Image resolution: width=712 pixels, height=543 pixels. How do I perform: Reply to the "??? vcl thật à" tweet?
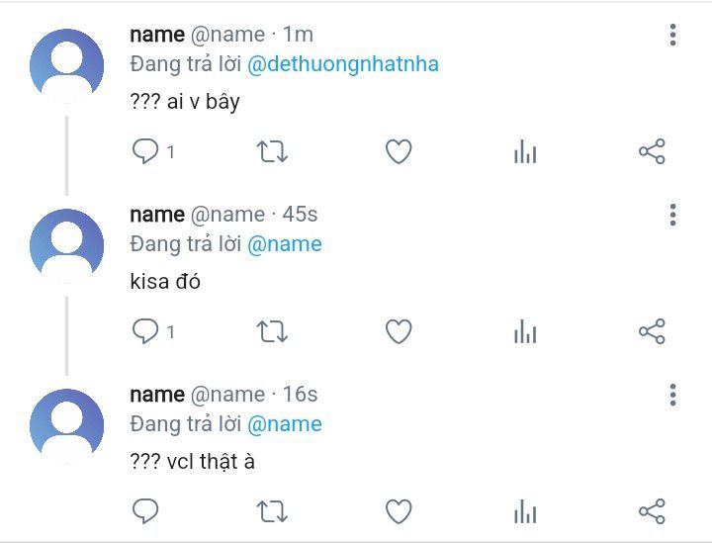click(145, 511)
